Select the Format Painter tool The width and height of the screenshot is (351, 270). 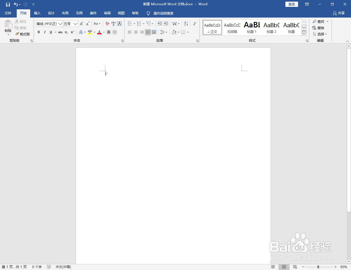(23, 34)
